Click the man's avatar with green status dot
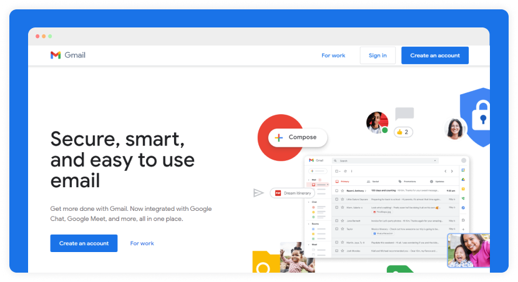 (377, 122)
